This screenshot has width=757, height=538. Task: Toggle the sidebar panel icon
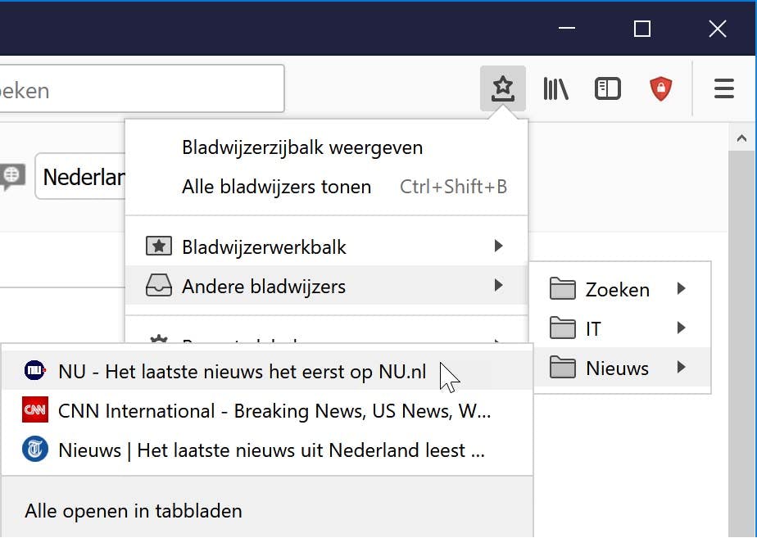click(607, 88)
